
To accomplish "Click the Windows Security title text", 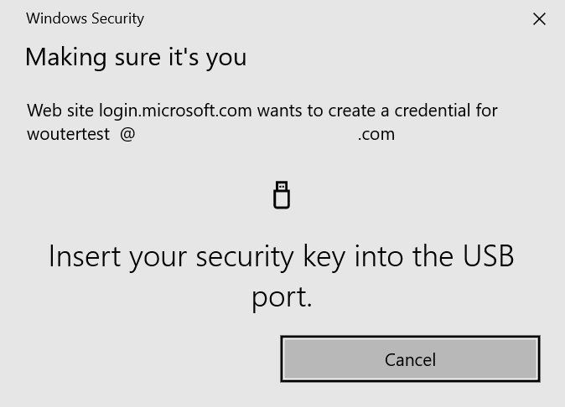I will (85, 18).
